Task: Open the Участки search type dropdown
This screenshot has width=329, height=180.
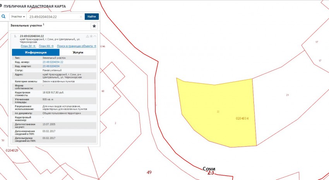Action: [x=18, y=17]
